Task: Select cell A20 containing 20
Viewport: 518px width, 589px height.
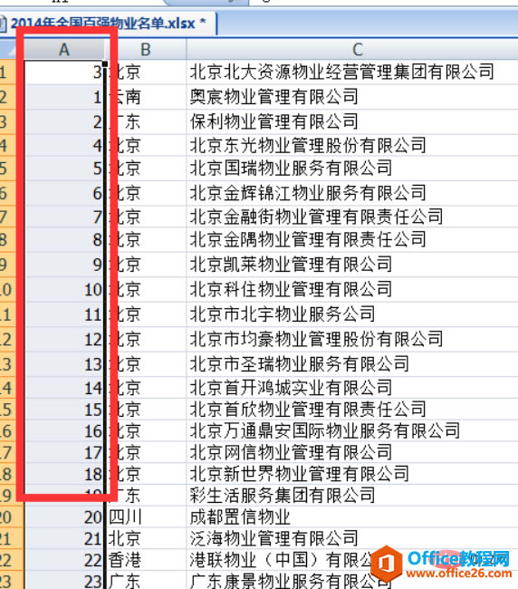Action: point(64,517)
